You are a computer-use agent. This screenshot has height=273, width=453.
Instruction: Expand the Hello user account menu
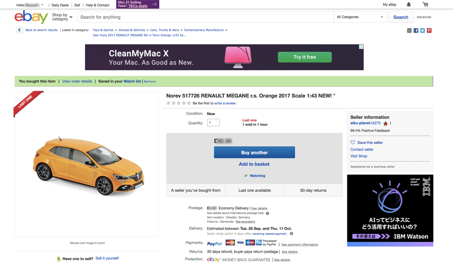(30, 5)
